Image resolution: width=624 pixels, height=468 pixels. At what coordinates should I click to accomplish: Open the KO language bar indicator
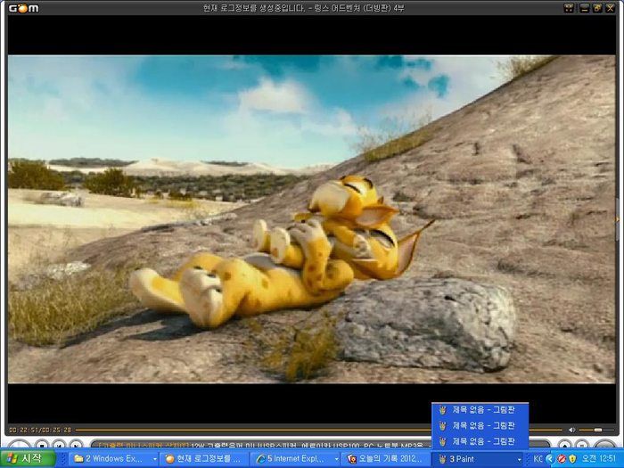point(538,459)
